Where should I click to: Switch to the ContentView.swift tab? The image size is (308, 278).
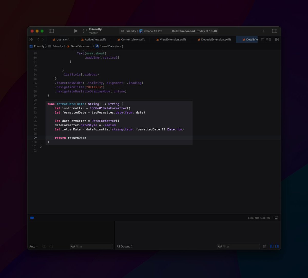(131, 39)
